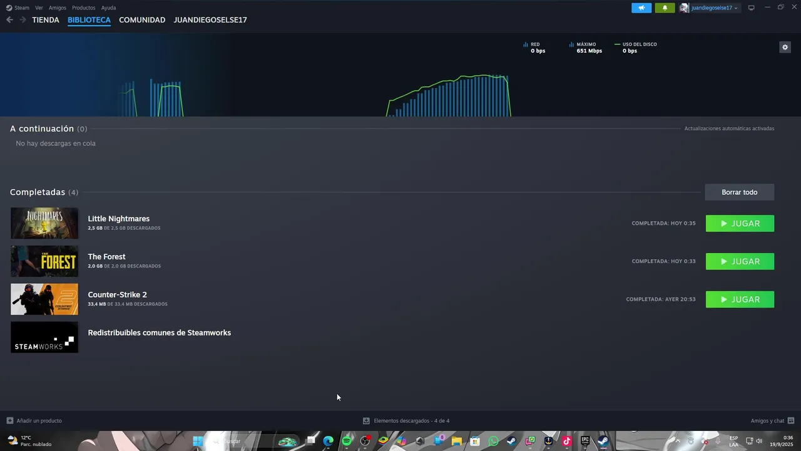Open TikTok from the taskbar

(x=566, y=441)
